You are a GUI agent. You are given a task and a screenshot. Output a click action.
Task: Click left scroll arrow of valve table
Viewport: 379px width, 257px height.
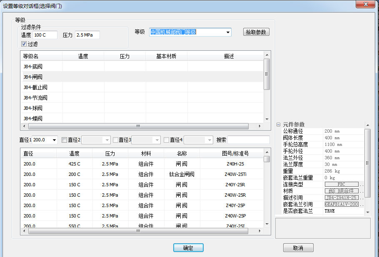[x=24, y=232]
